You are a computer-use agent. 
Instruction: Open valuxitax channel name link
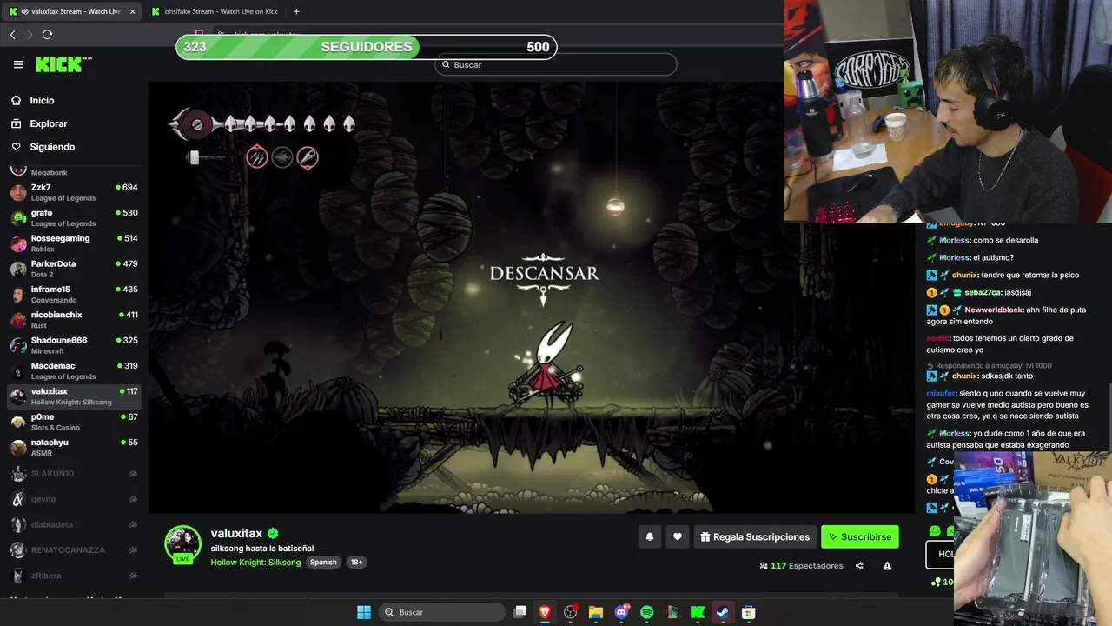(236, 533)
